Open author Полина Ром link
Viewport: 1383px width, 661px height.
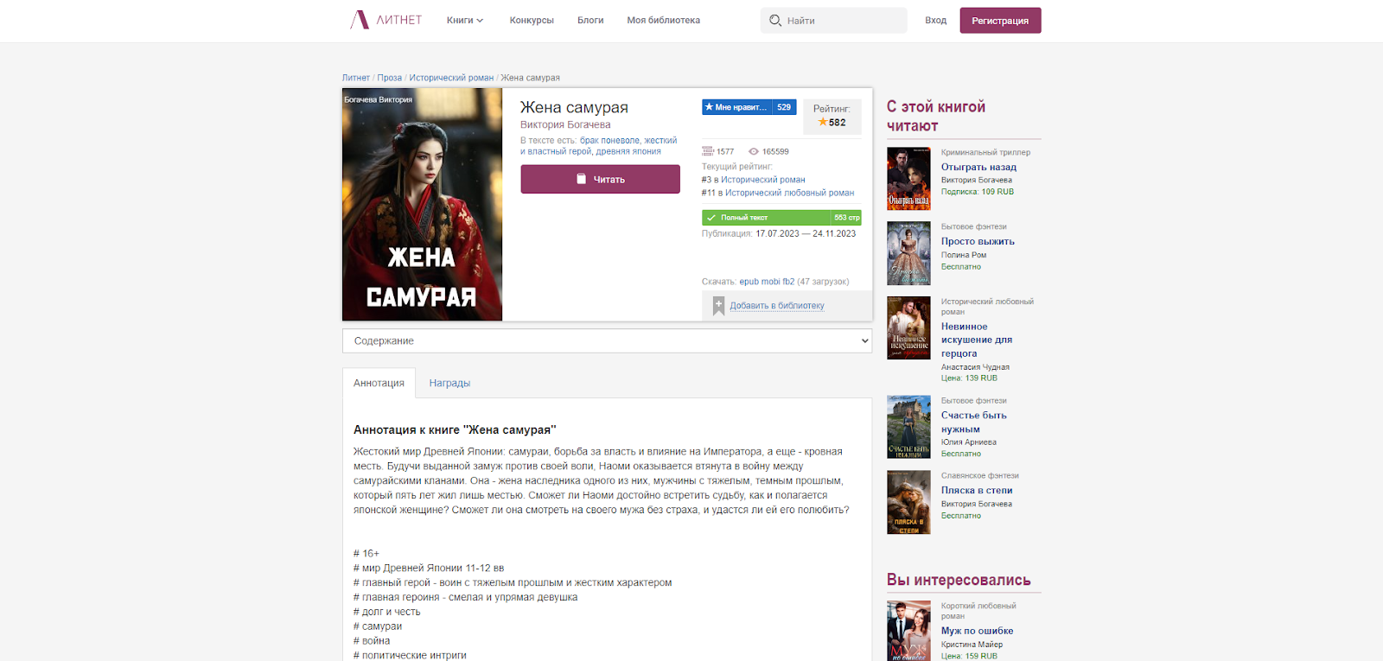click(x=964, y=255)
